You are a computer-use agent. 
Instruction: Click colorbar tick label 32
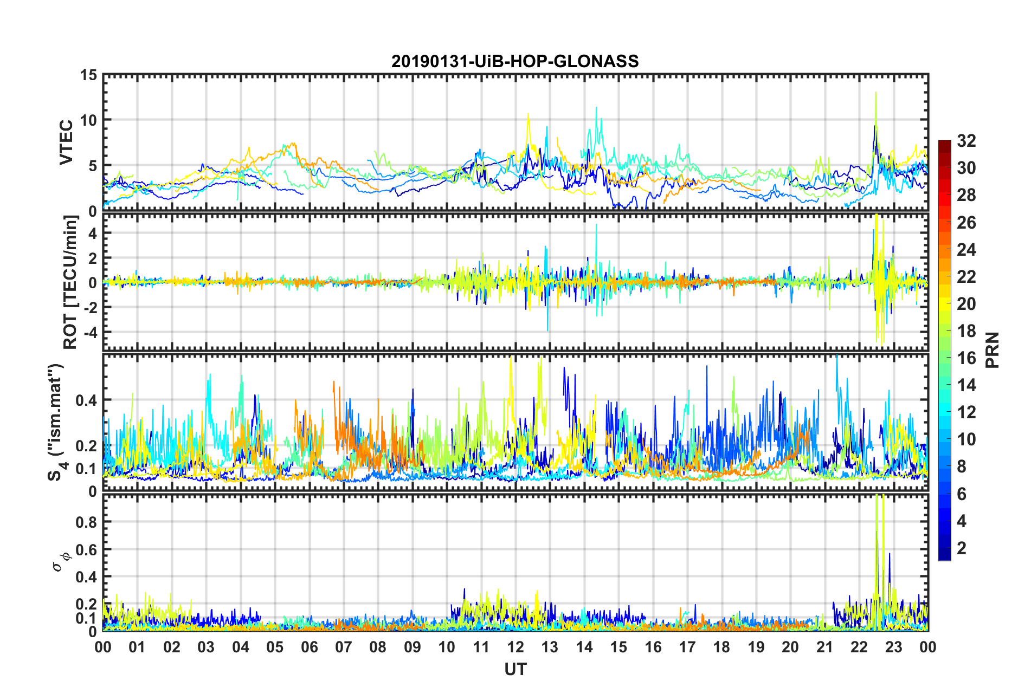coord(966,141)
